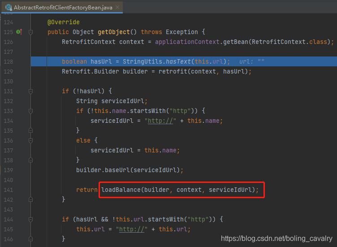
Task: Click the throws keyword on line 125
Action: pyautogui.click(x=151, y=32)
